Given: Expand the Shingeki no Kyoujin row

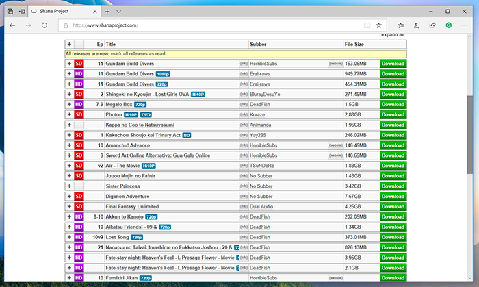Looking at the screenshot, I should tap(69, 94).
